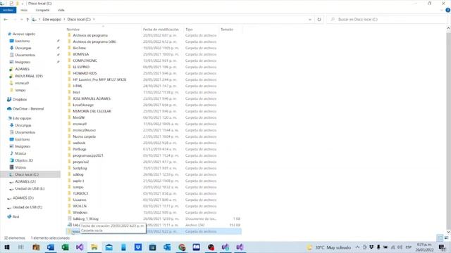Viewport: 451px width, 253px height.
Task: Open Explorer help icon
Action: (448, 10)
